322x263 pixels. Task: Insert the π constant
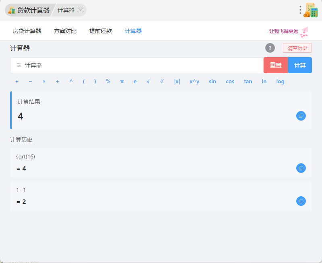click(x=122, y=82)
